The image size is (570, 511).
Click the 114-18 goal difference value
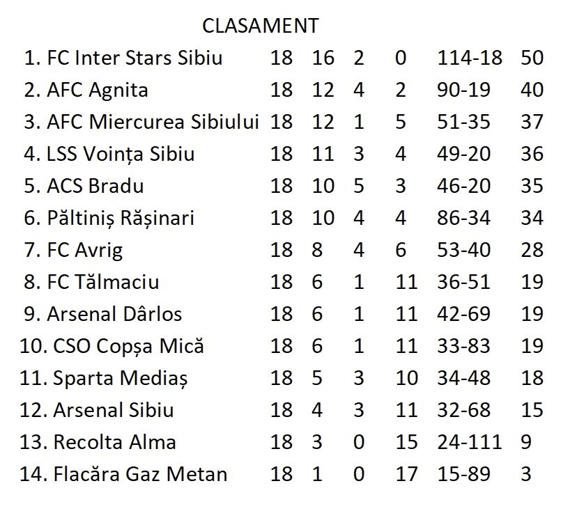469,58
